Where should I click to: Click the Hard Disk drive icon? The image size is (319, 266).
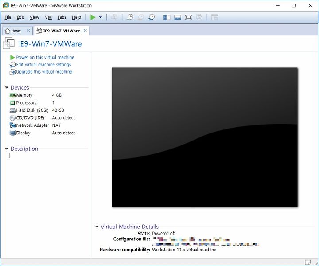pyautogui.click(x=12, y=110)
